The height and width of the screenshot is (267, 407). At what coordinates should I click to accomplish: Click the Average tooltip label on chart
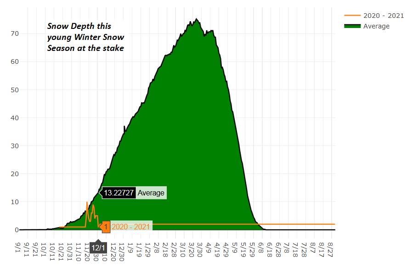[151, 193]
